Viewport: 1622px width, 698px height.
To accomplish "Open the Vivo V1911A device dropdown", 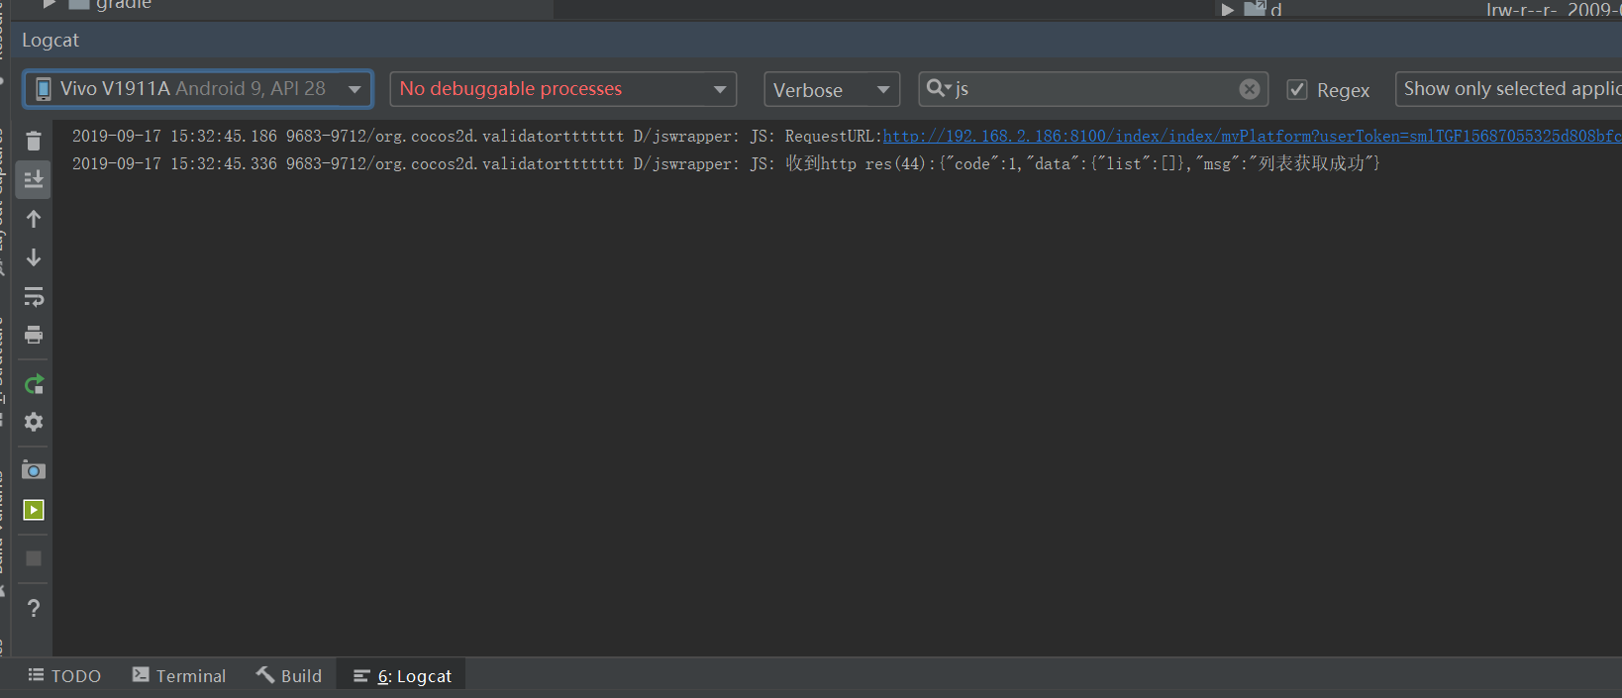I will [198, 89].
